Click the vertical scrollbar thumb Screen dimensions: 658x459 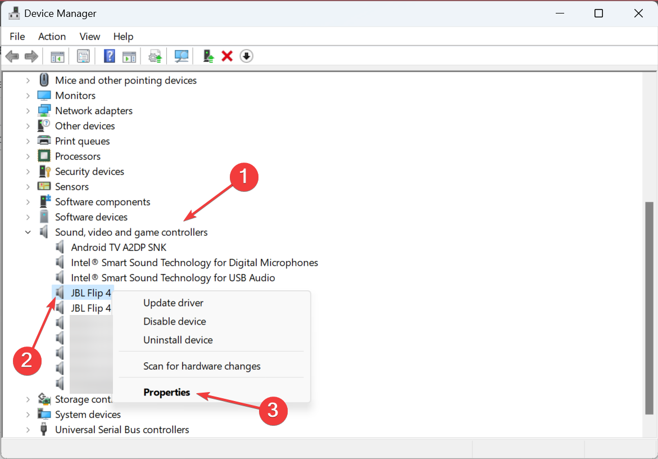tap(650, 309)
